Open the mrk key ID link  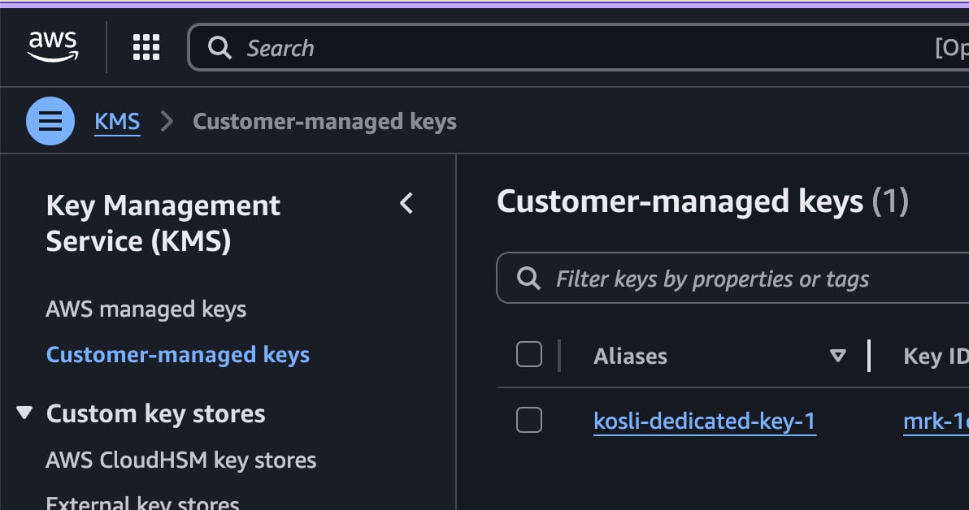(x=936, y=421)
